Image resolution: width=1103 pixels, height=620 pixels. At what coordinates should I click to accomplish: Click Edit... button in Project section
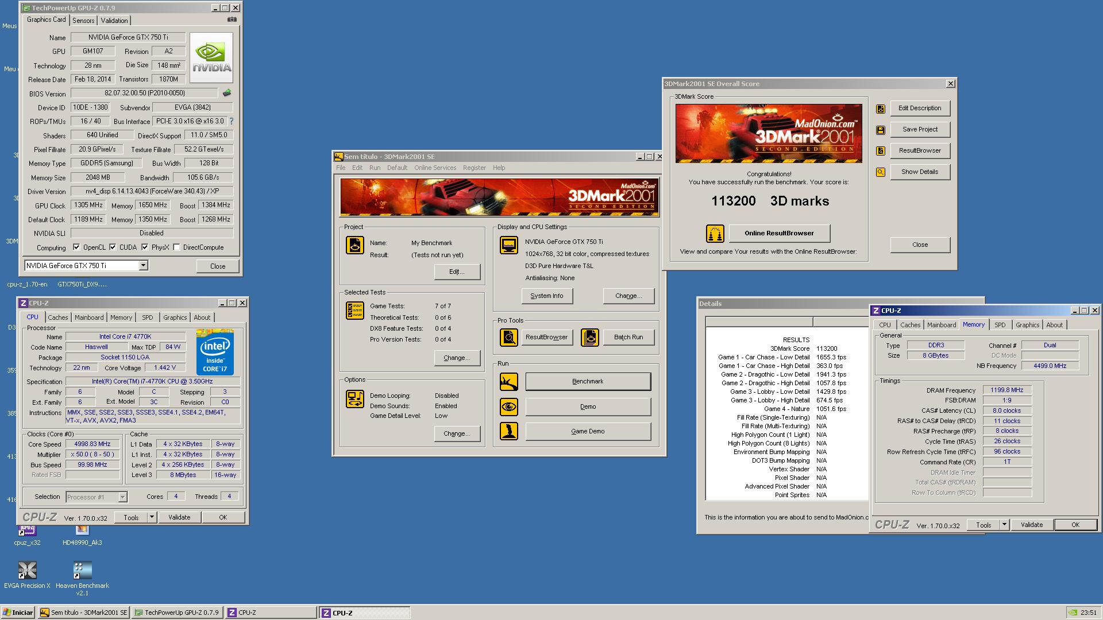(457, 272)
